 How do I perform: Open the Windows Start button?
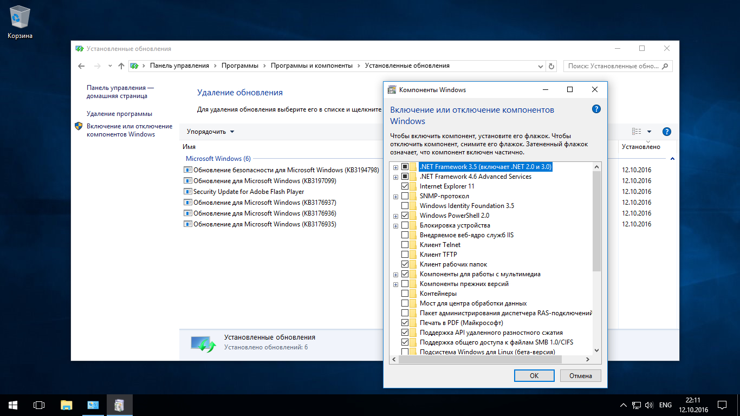click(x=13, y=405)
